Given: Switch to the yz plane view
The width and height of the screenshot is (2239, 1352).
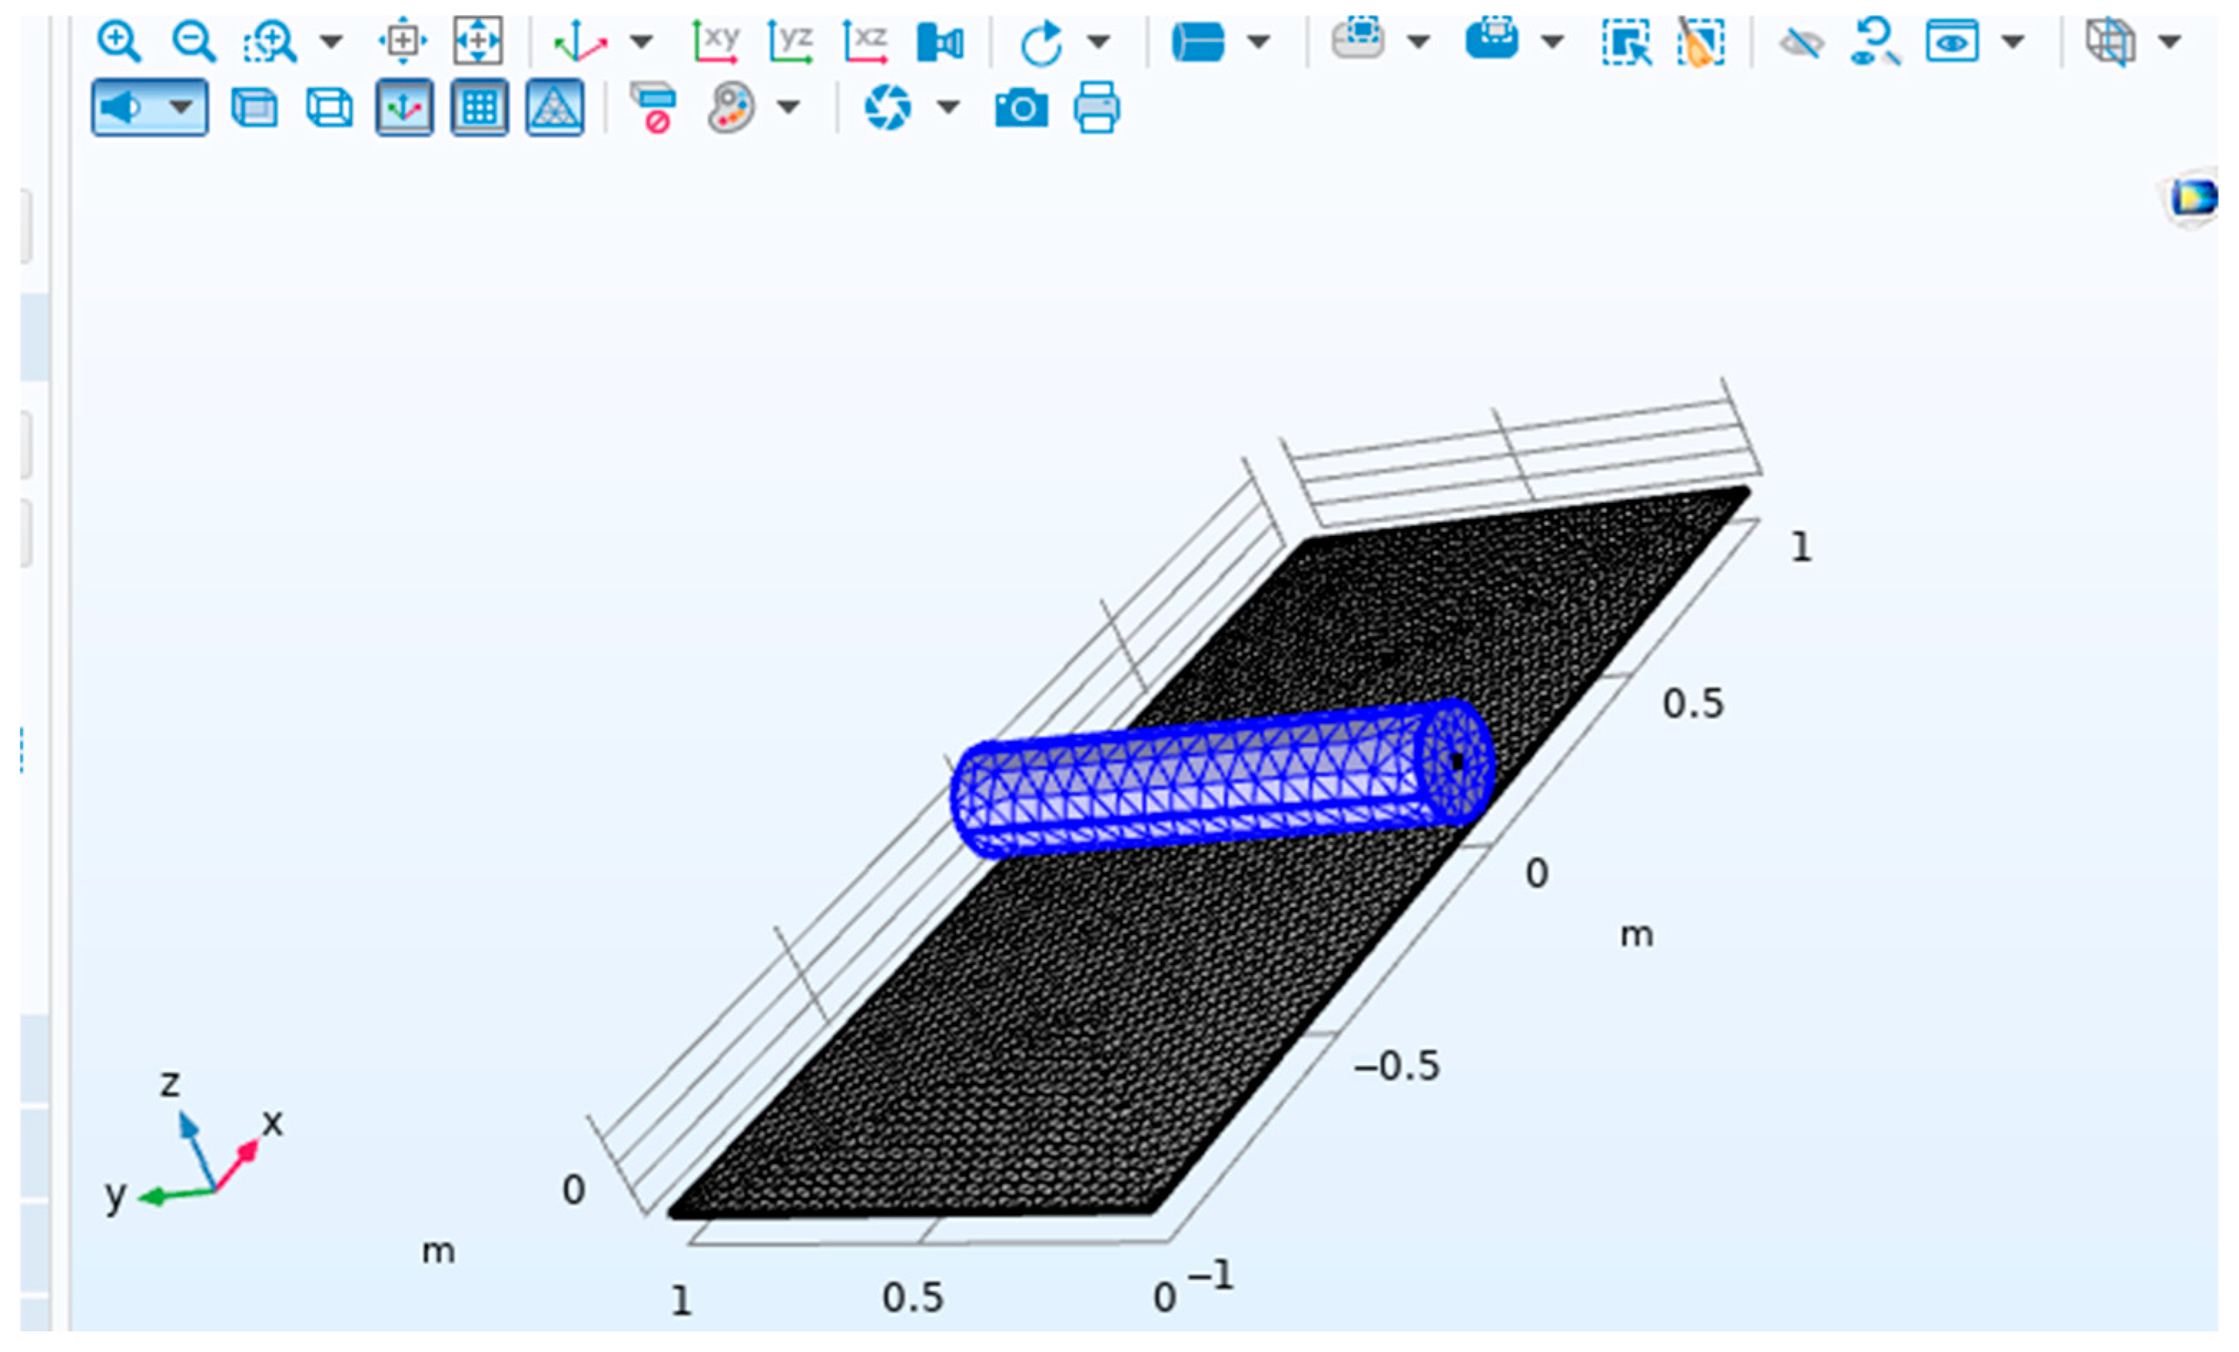Looking at the screenshot, I should click(791, 41).
